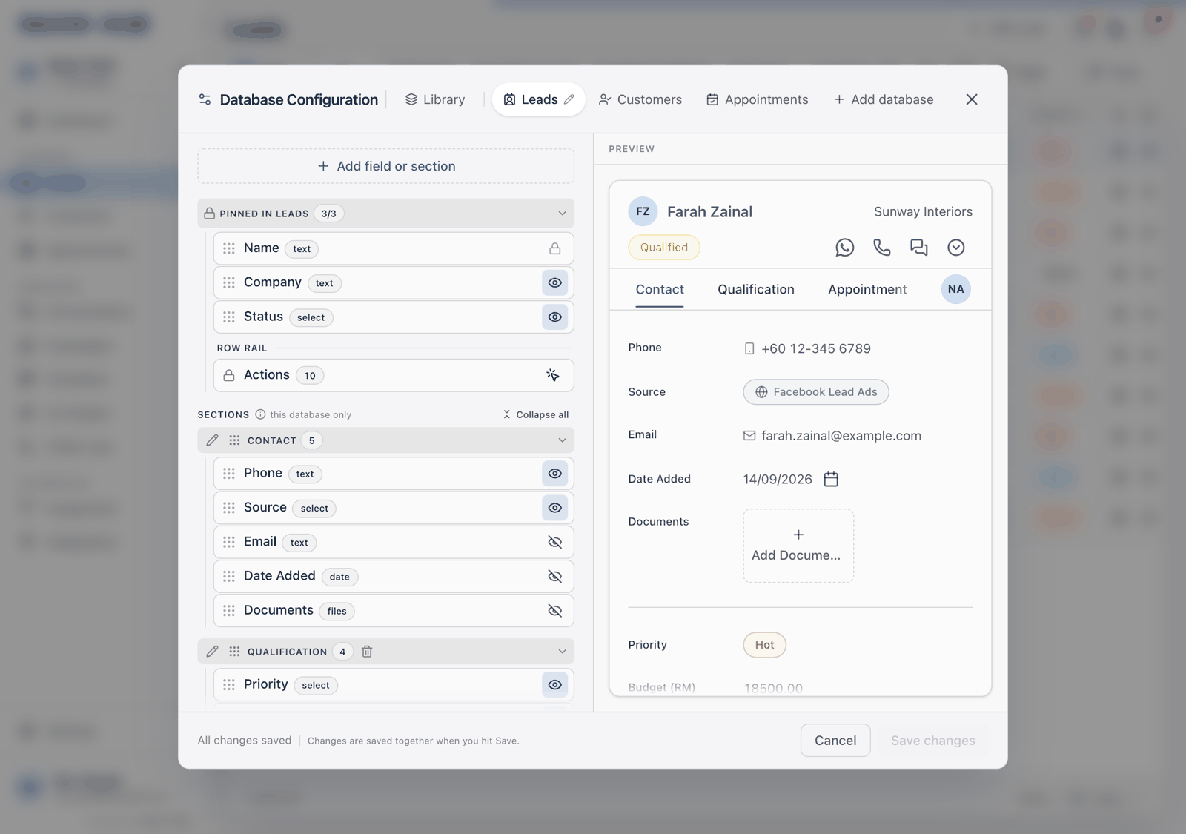Screen dimensions: 1186x834
Task: Click Collapse all sections
Action: click(x=536, y=414)
